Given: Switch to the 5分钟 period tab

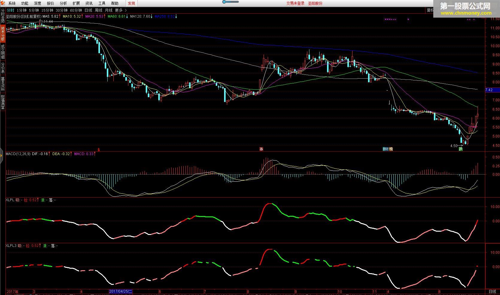Looking at the screenshot, I should pyautogui.click(x=34, y=10).
